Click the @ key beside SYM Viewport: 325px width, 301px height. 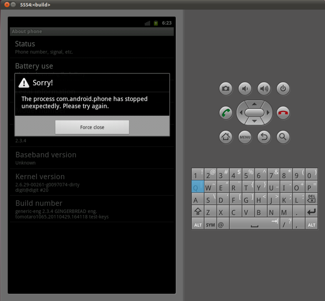click(x=223, y=223)
